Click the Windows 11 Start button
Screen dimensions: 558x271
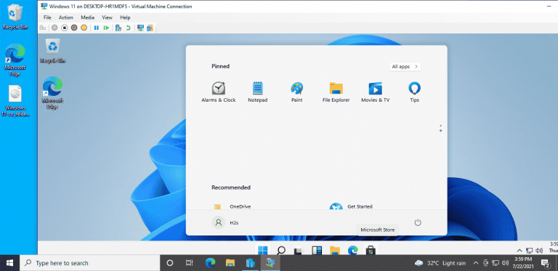(263, 250)
